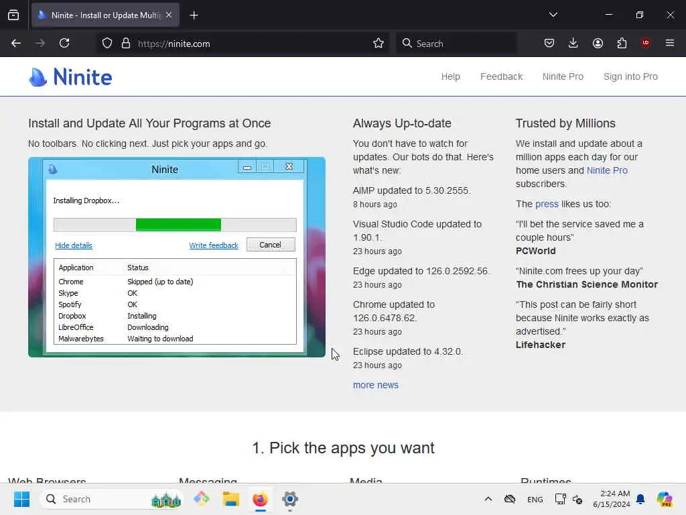Go to Ninite Pro in nav

563,76
